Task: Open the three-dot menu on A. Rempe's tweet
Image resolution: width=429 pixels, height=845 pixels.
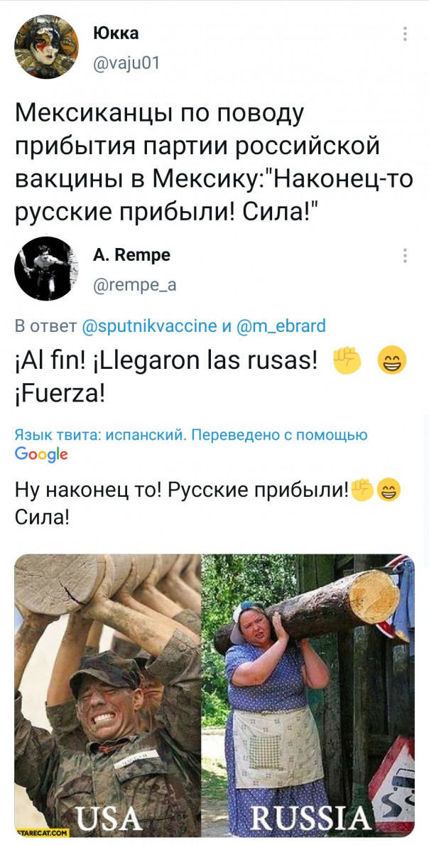Action: pos(405,255)
